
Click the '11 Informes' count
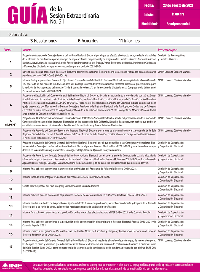[x=129, y=41]
